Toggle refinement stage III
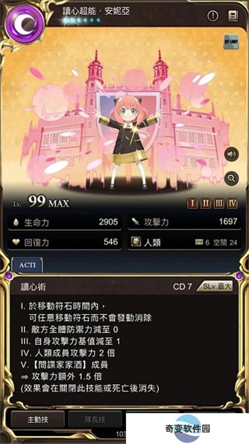 click(x=219, y=203)
